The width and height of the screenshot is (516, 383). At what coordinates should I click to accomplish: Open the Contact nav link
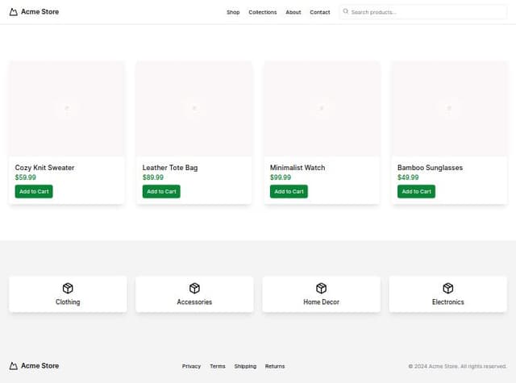320,12
